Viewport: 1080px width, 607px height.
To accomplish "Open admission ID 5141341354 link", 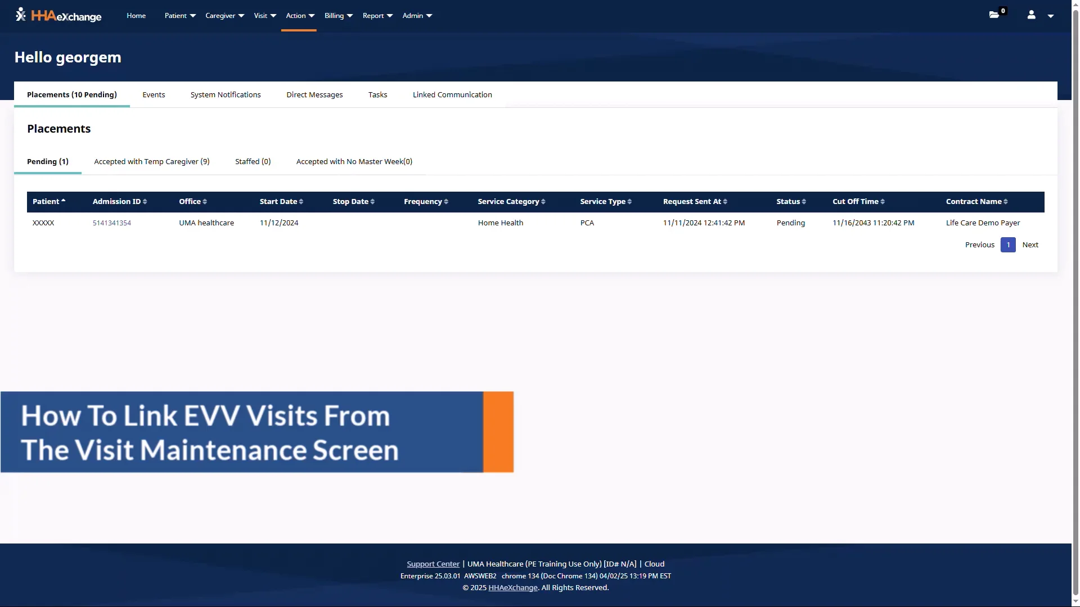I will click(x=112, y=223).
